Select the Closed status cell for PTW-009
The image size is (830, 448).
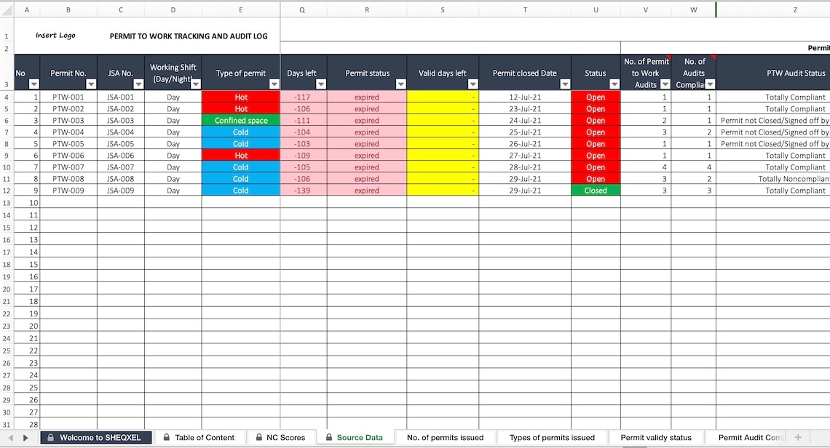pyautogui.click(x=596, y=190)
